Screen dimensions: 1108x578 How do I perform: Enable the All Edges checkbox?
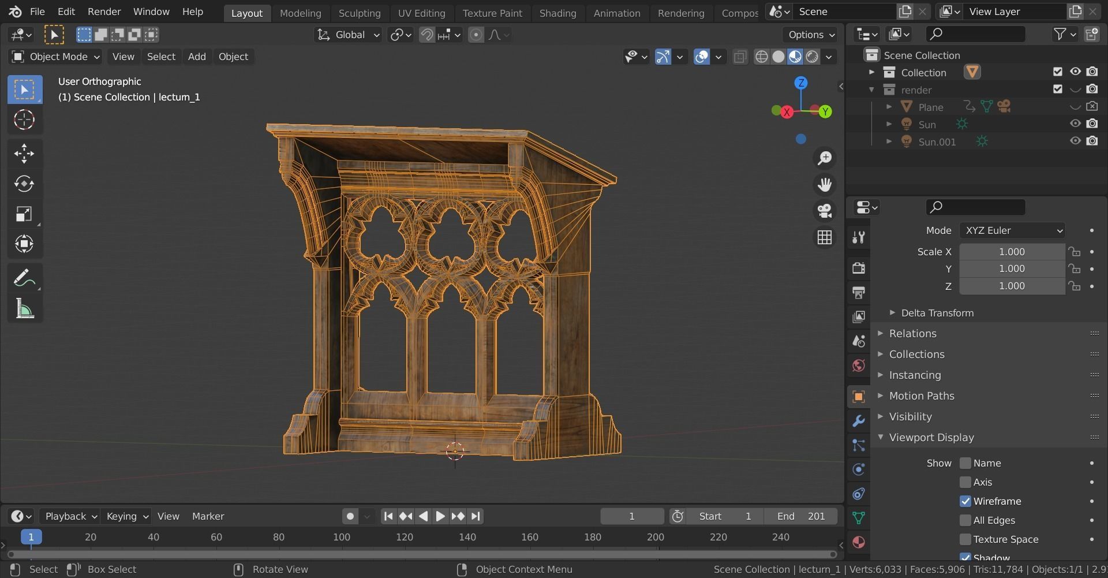965,520
